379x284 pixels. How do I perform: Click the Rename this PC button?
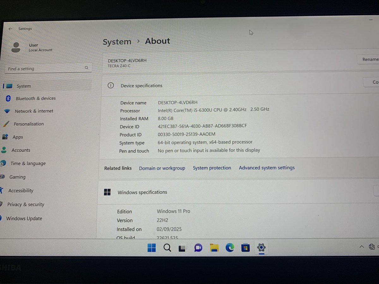[x=368, y=59]
